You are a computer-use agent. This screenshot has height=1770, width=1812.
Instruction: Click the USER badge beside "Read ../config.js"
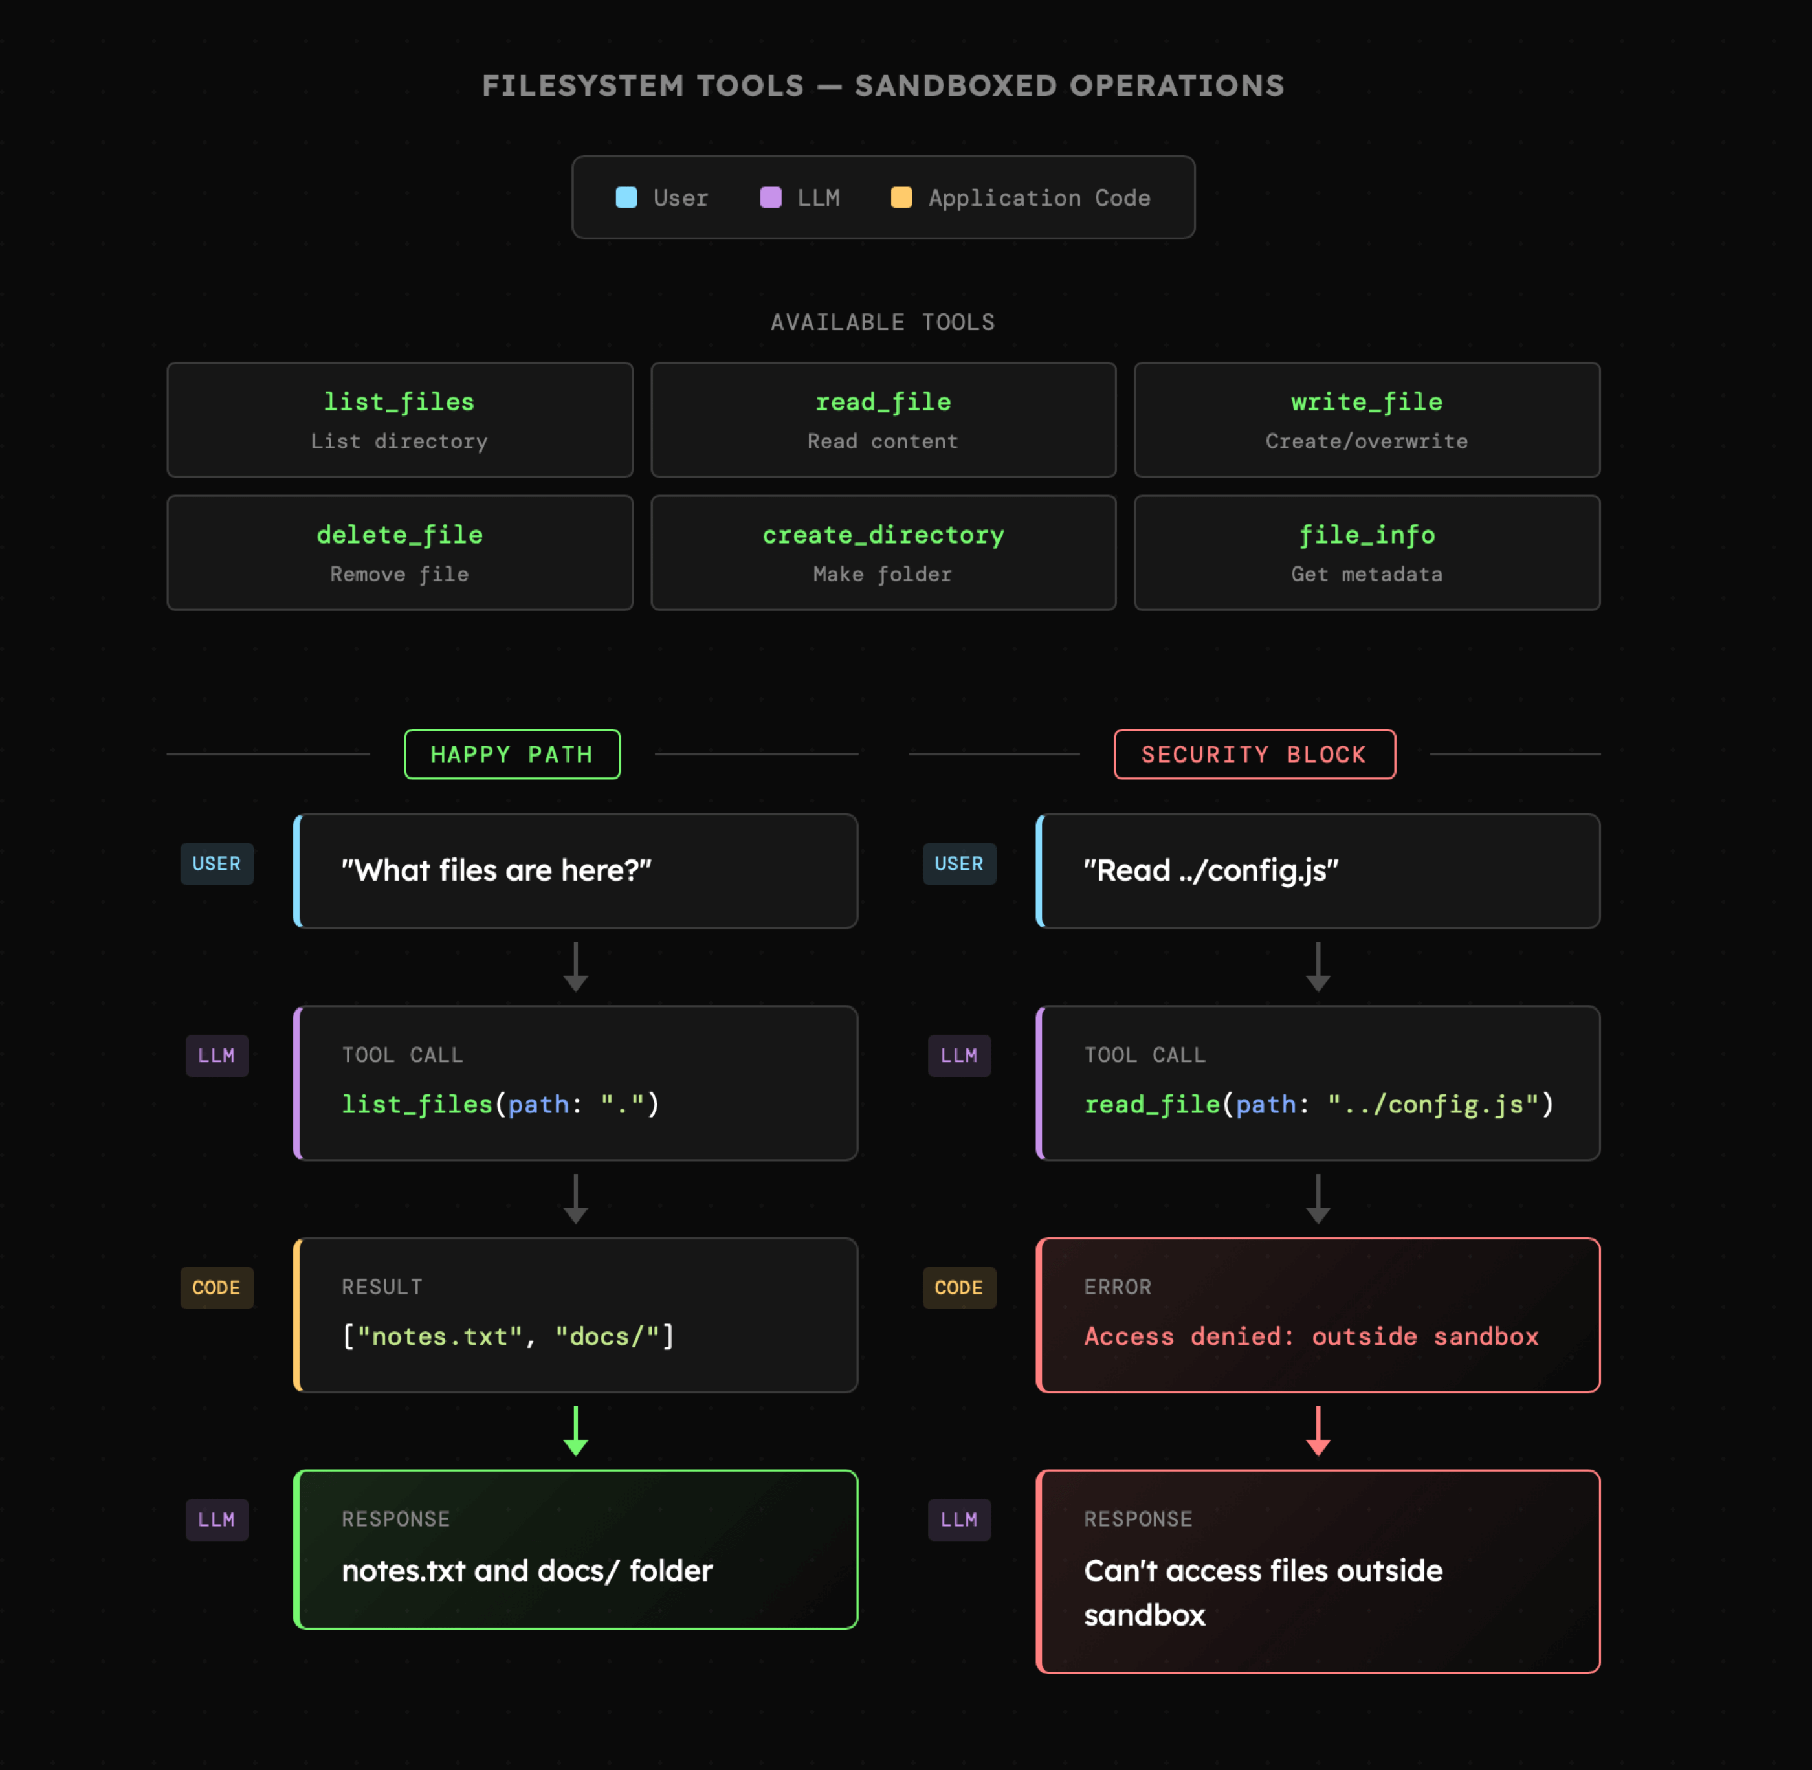tap(958, 863)
